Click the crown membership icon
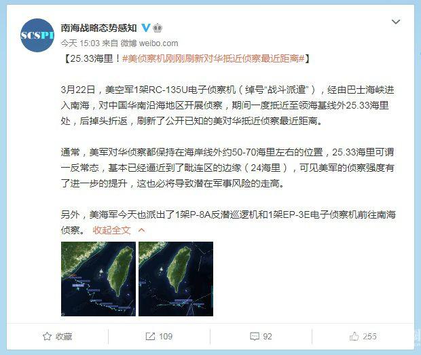The height and width of the screenshot is (355, 421). 158,28
